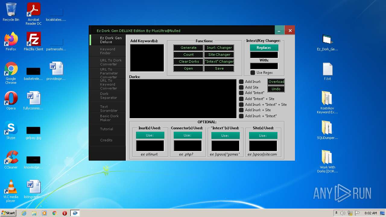Click Use: under Inurl(s) Used

click(x=150, y=135)
